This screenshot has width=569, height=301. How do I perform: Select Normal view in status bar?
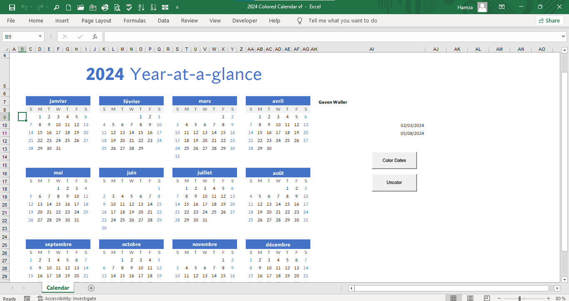point(454,298)
